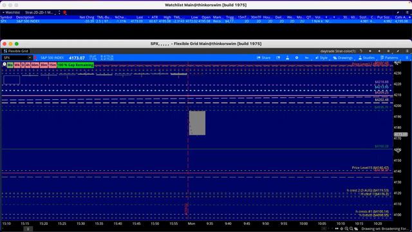This screenshot has height=232, width=412.
Task: Click the timeframe setup icon on chart toolbar
Action: tap(306, 58)
